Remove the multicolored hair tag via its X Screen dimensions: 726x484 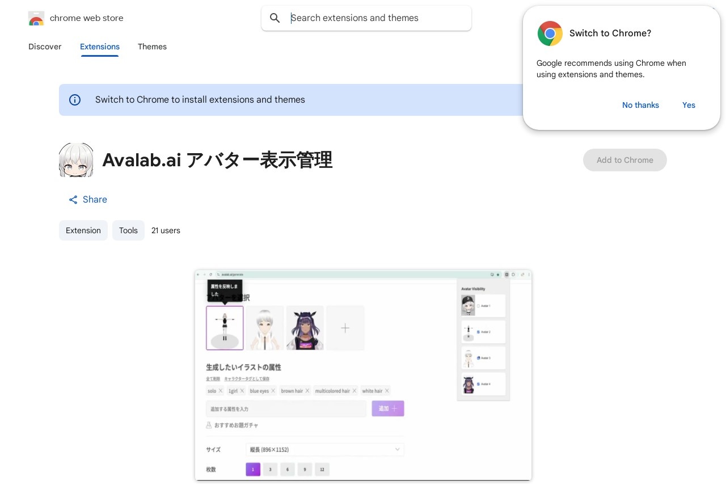(x=354, y=391)
